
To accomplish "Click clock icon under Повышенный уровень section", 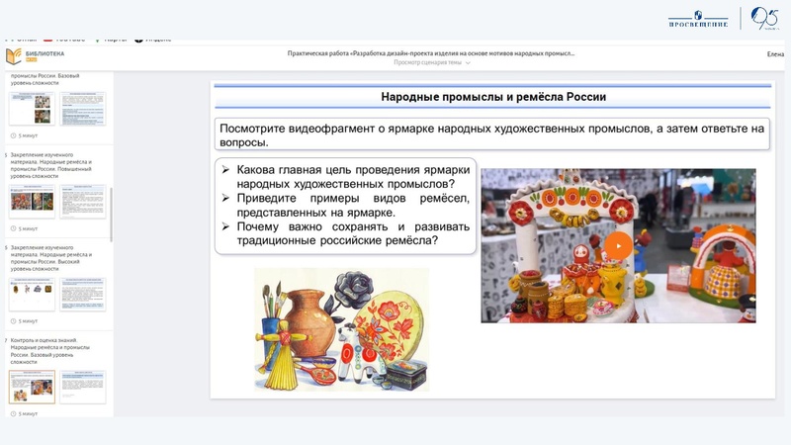I will point(13,228).
